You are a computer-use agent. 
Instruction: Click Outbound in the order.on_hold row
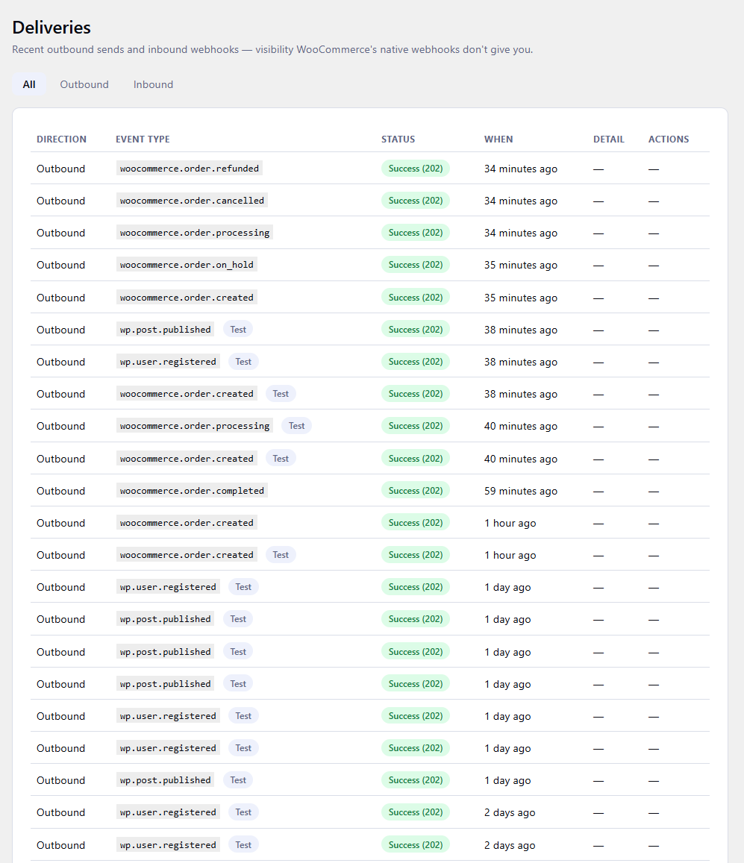tap(60, 266)
